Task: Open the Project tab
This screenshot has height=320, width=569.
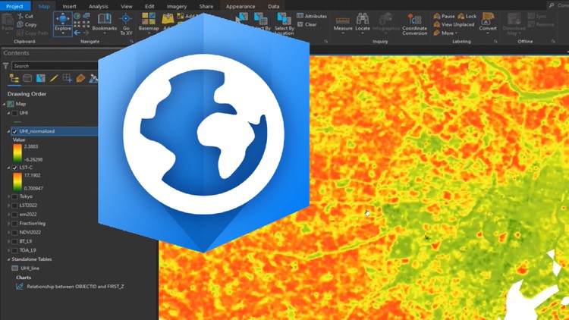Action: [15, 6]
